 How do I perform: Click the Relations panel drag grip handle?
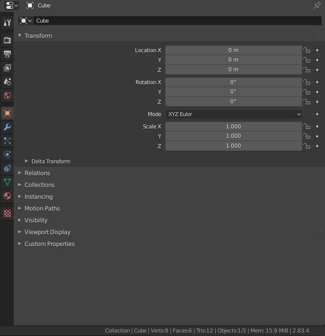pyautogui.click(x=320, y=173)
